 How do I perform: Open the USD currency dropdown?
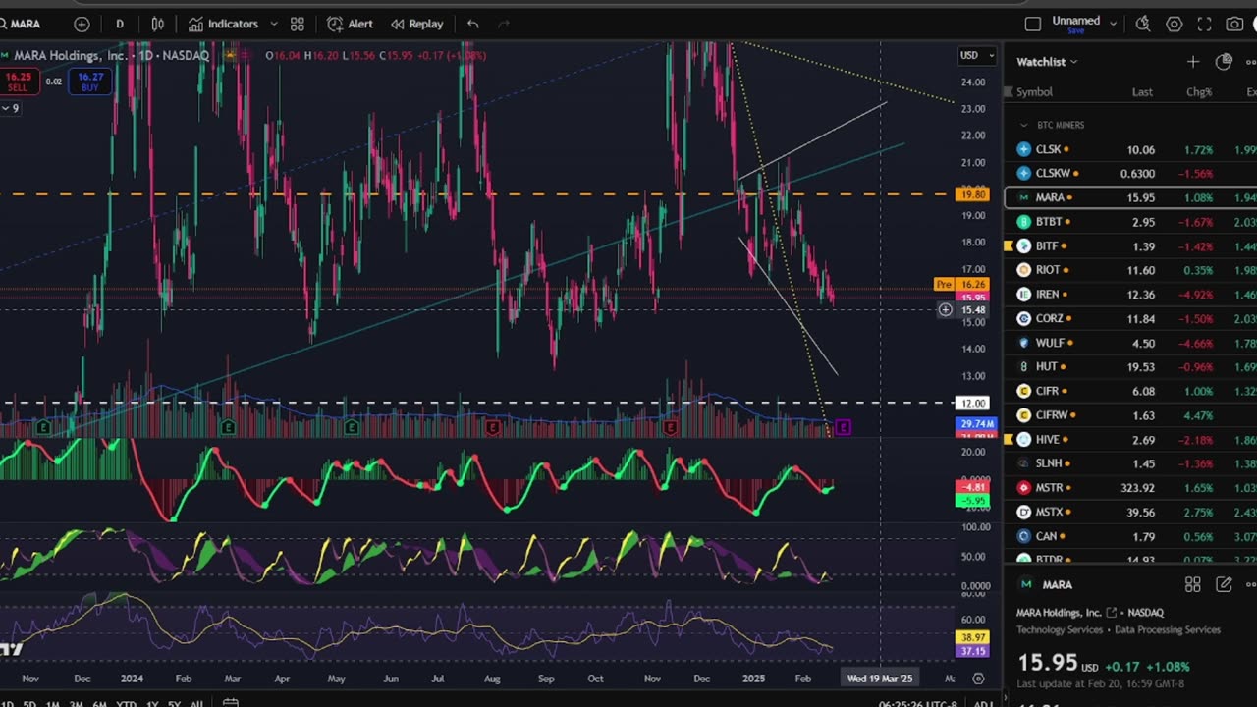pyautogui.click(x=976, y=55)
